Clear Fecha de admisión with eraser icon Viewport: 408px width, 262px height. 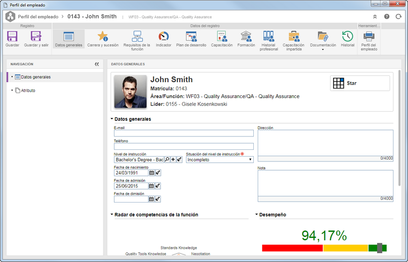[x=158, y=186]
